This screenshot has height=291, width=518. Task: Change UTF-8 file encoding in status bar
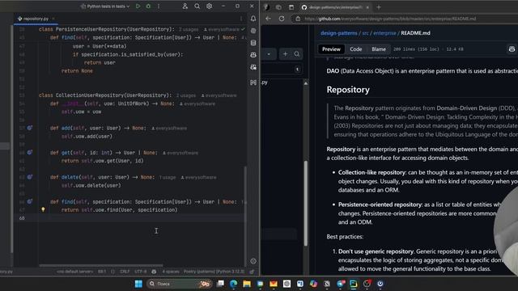tap(141, 272)
